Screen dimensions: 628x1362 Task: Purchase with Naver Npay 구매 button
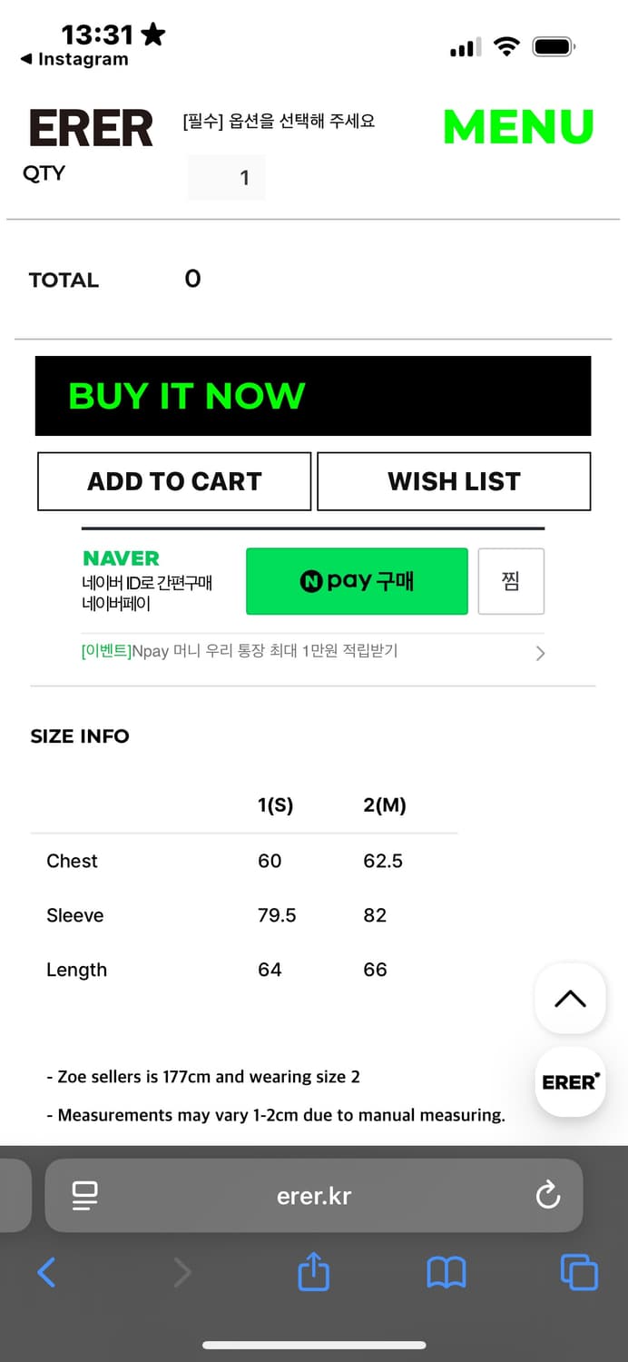tap(357, 581)
